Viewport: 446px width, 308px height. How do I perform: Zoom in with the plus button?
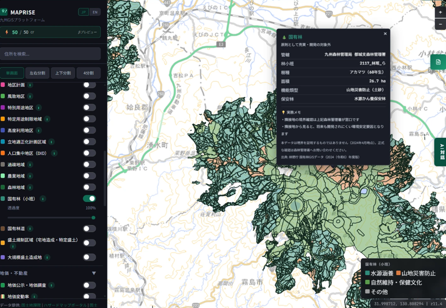click(x=440, y=12)
